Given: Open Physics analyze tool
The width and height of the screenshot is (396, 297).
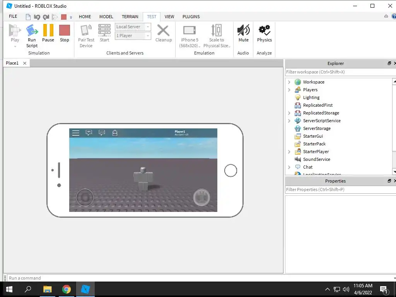Looking at the screenshot, I should [x=265, y=30].
